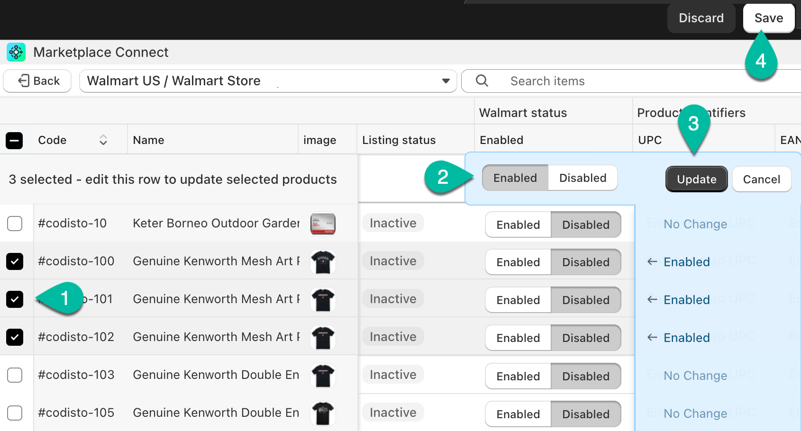Click the Back button

click(37, 81)
